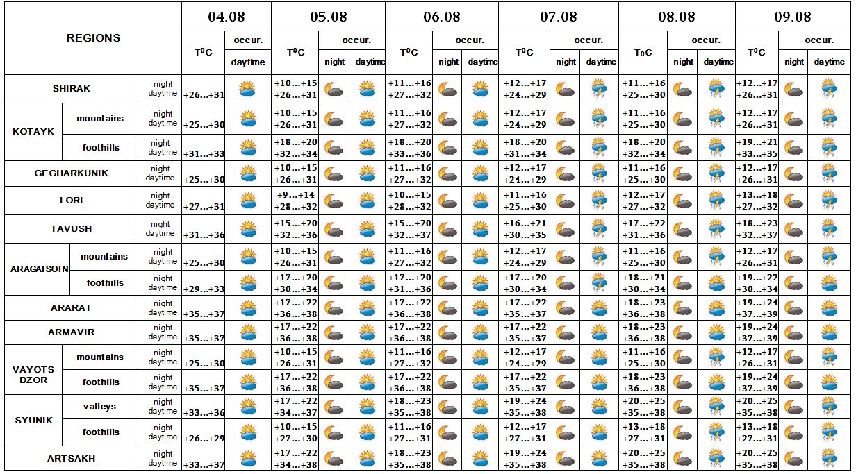Select the 09.08 date column header
The image size is (856, 474).
point(792,17)
